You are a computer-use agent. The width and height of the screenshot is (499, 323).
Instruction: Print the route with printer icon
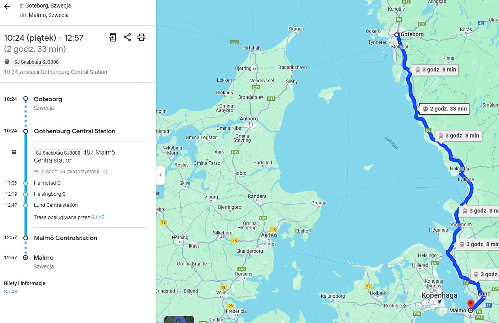tap(141, 37)
